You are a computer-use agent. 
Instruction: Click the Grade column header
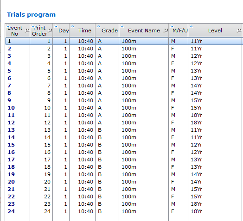click(107, 31)
